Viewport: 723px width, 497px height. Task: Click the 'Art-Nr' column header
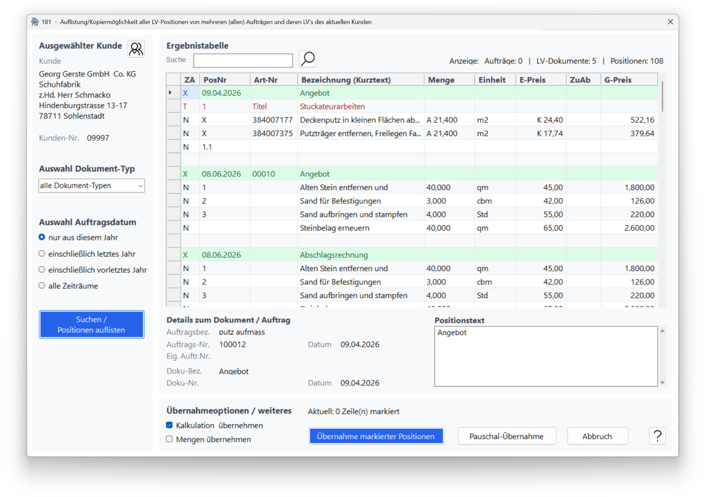pyautogui.click(x=274, y=80)
